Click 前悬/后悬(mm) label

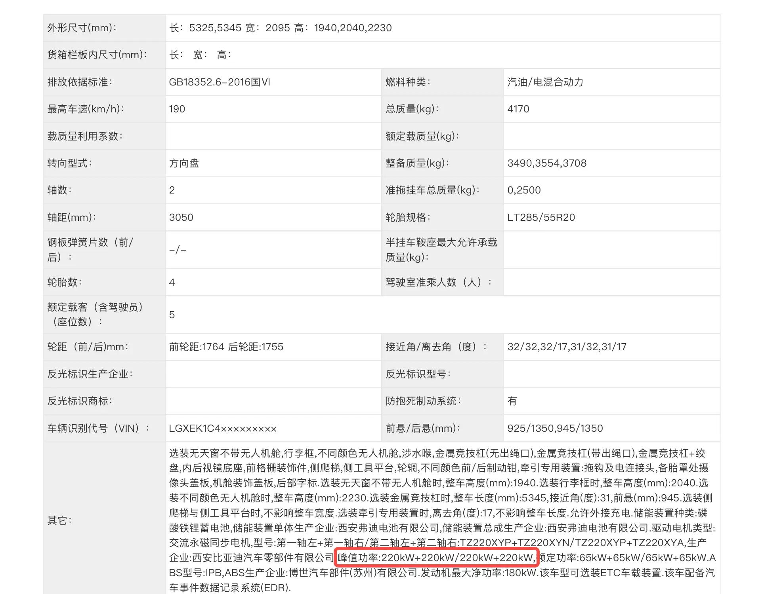(423, 428)
